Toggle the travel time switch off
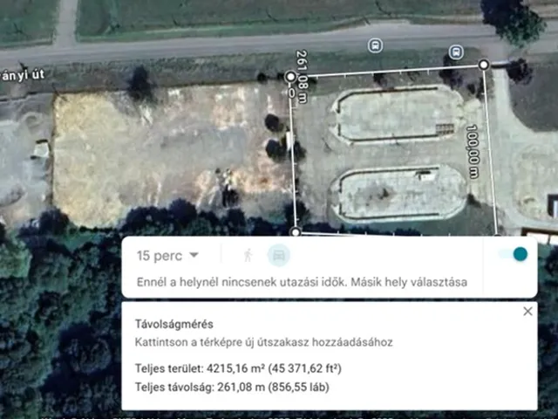558x419 pixels. (514, 254)
